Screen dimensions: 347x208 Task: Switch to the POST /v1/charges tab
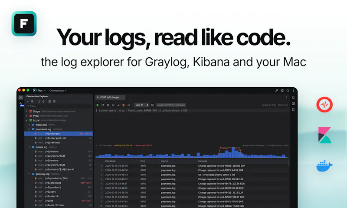point(110,97)
